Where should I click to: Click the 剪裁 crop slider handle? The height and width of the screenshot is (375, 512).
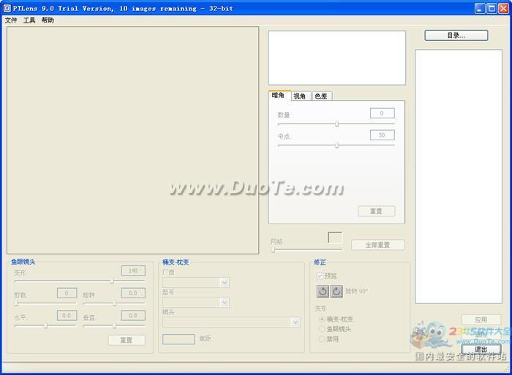pos(16,303)
